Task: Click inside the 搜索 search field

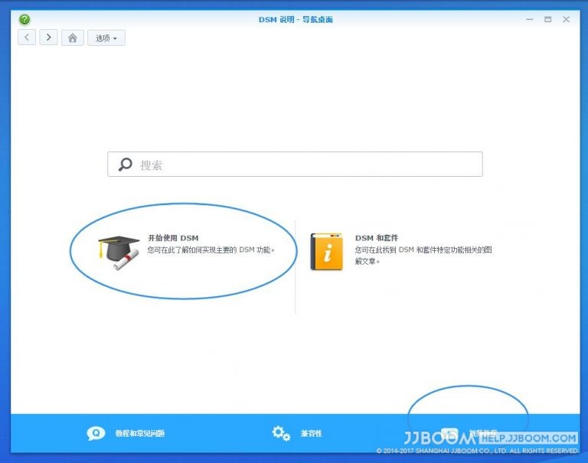Action: coord(295,165)
